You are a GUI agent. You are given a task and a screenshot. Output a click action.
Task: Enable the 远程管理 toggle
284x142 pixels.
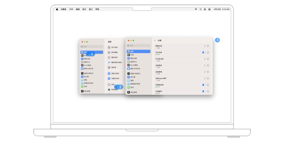[204, 72]
